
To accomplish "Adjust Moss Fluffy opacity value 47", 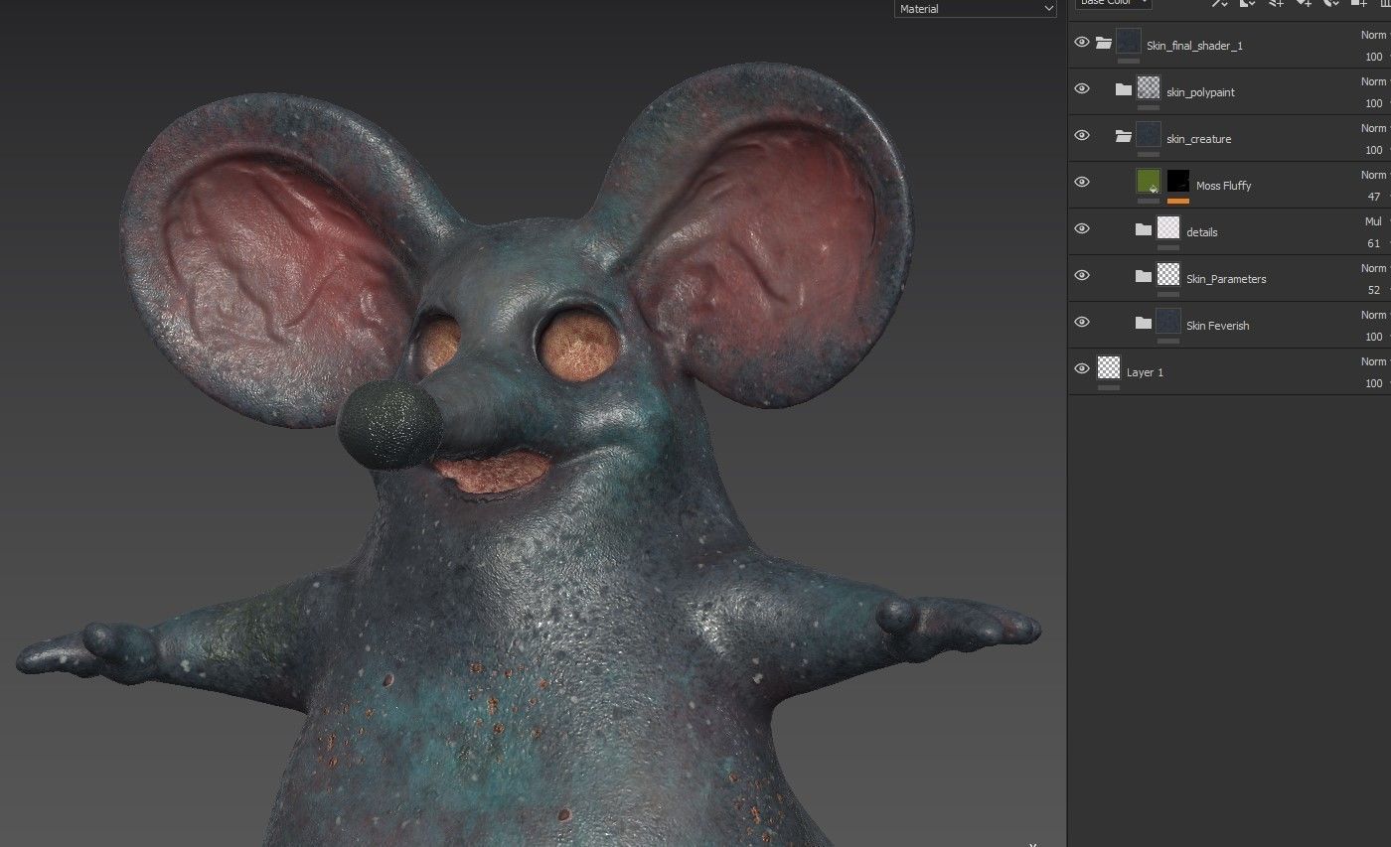I will pyautogui.click(x=1374, y=197).
